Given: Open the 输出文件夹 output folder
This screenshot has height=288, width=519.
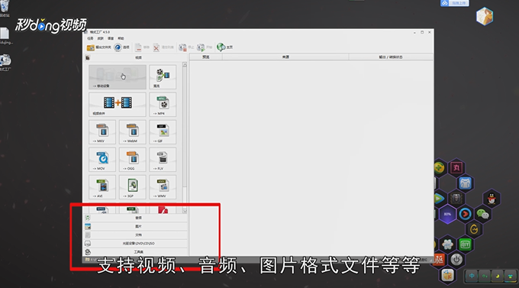Looking at the screenshot, I should (x=98, y=47).
